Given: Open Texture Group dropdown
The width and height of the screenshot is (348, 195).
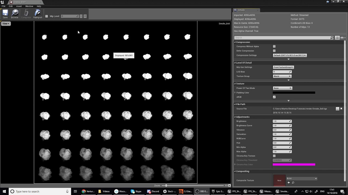Looking at the screenshot, I should tap(282, 76).
